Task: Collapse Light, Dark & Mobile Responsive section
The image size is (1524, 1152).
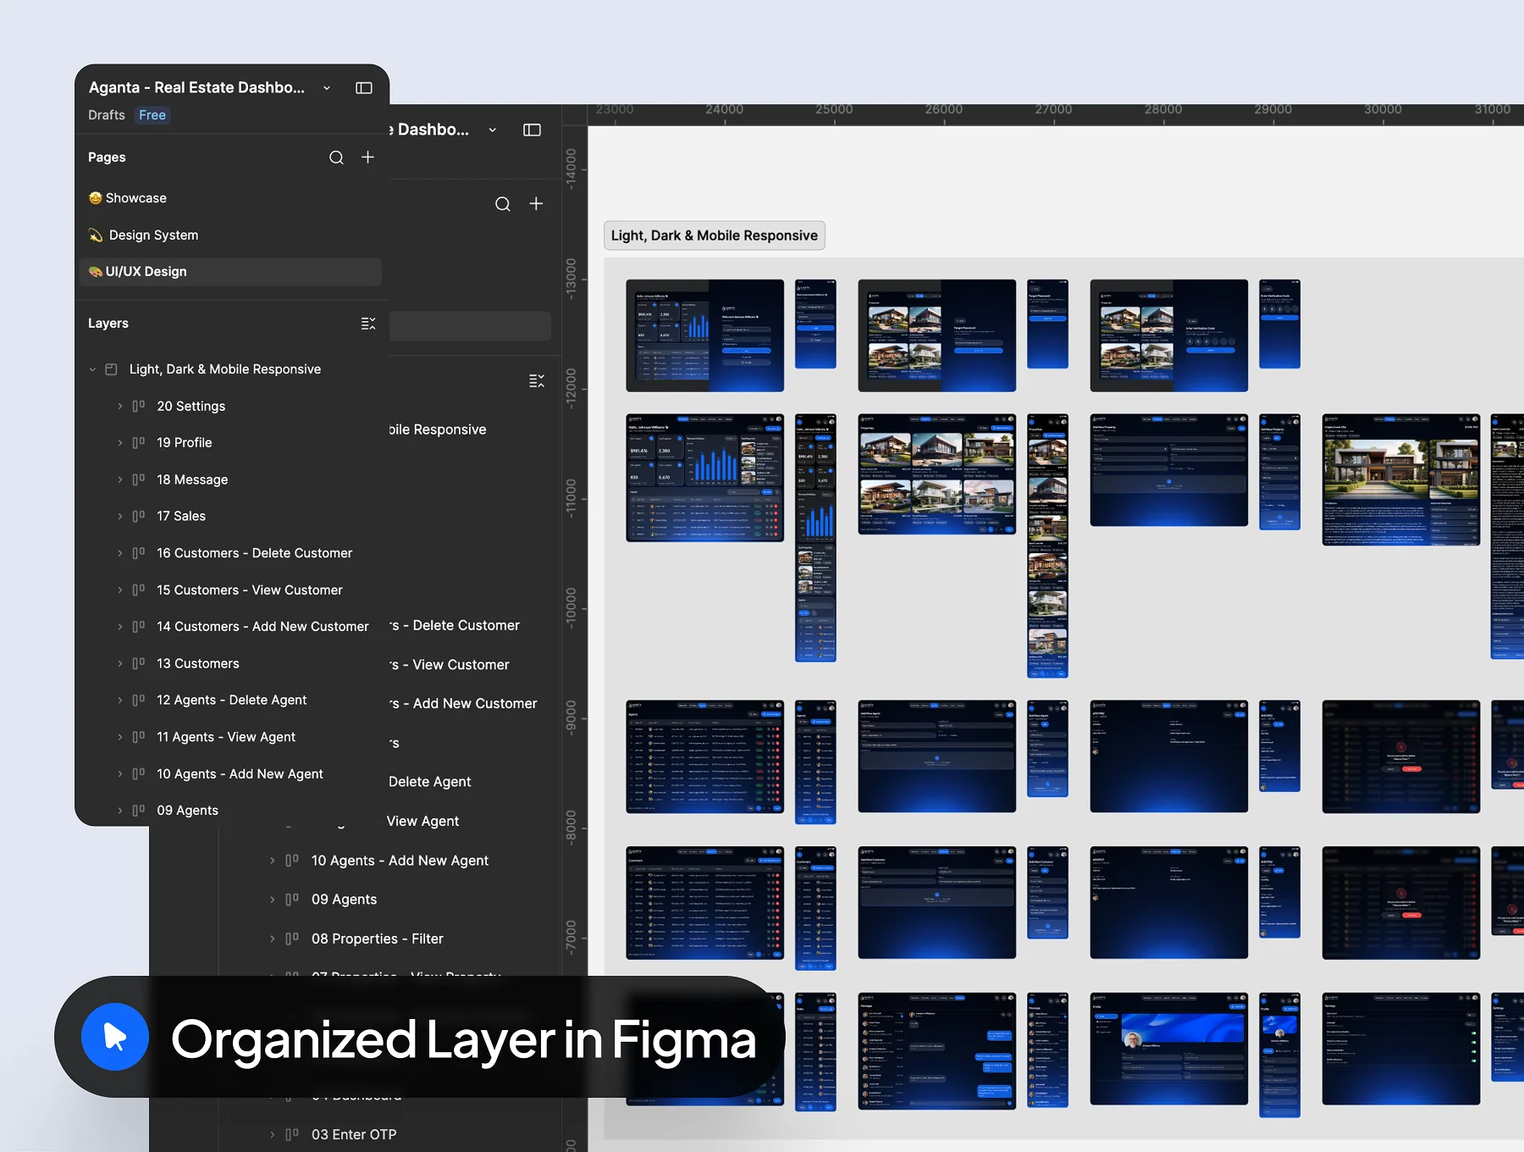Action: click(x=92, y=369)
